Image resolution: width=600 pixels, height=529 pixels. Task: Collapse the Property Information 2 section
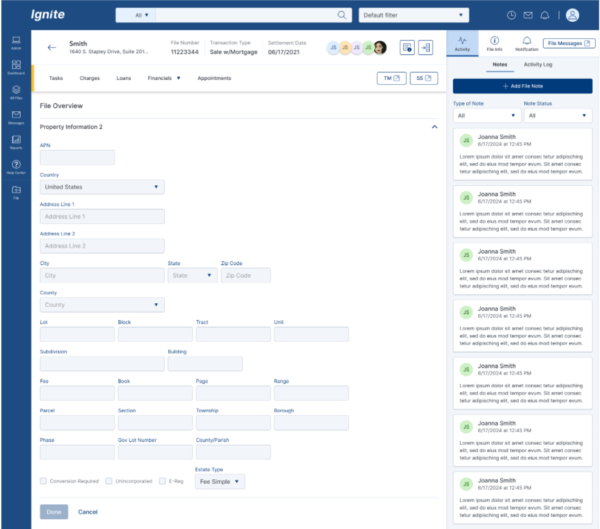[434, 127]
